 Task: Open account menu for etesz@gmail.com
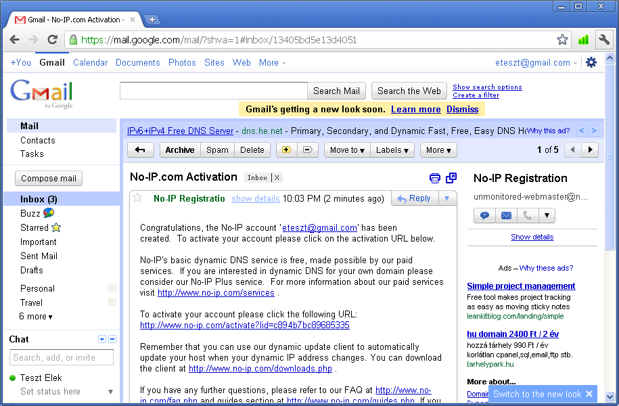tap(536, 62)
